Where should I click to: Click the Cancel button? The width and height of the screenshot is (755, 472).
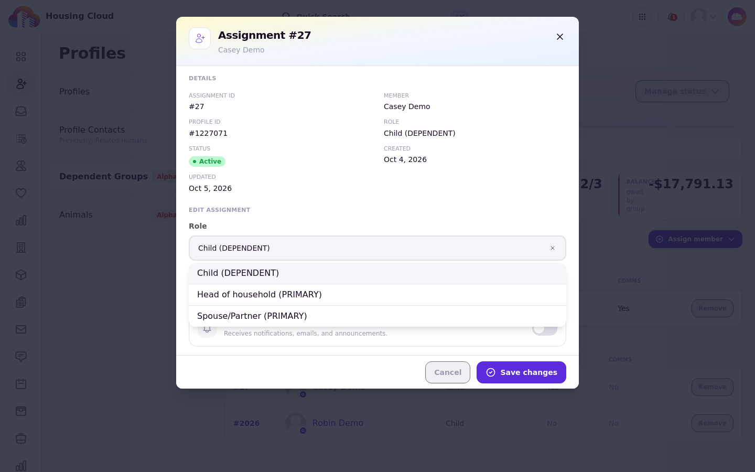(448, 372)
